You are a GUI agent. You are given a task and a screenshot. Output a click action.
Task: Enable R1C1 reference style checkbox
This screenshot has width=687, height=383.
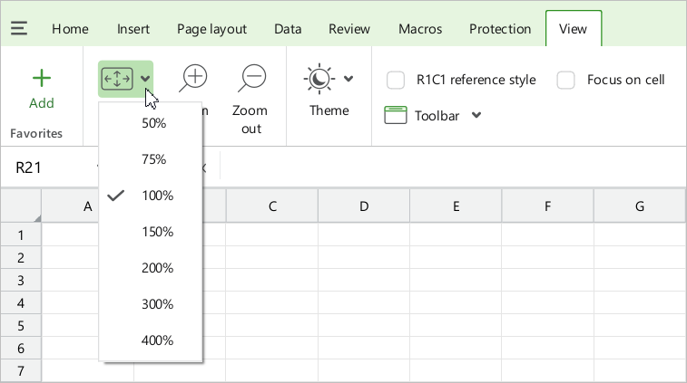click(x=395, y=80)
